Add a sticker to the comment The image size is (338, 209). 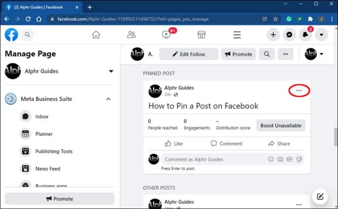click(299, 159)
